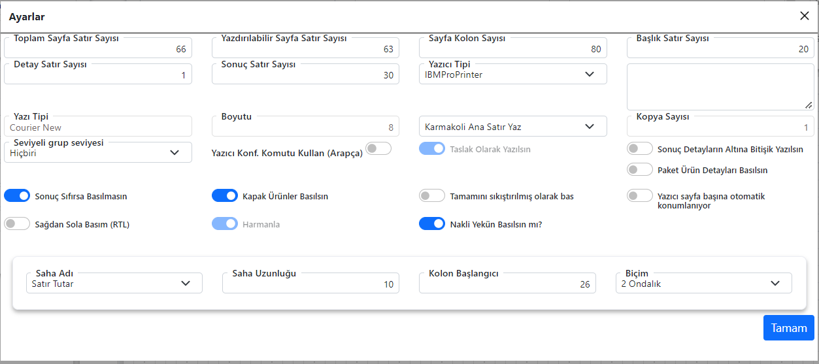819x364 pixels.
Task: Expand the Biçim dropdown
Action: coord(704,284)
